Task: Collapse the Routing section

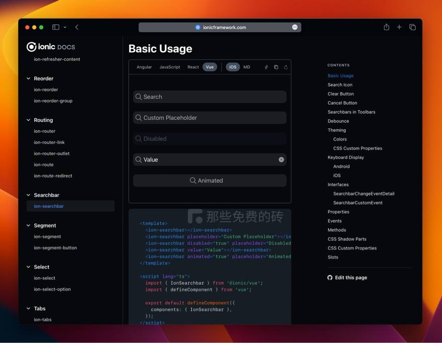Action: (x=28, y=120)
